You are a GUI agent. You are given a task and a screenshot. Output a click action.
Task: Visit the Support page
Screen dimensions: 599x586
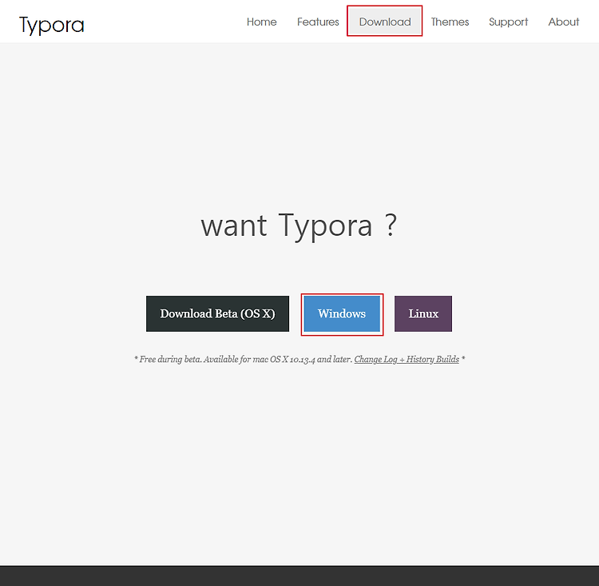pyautogui.click(x=508, y=22)
